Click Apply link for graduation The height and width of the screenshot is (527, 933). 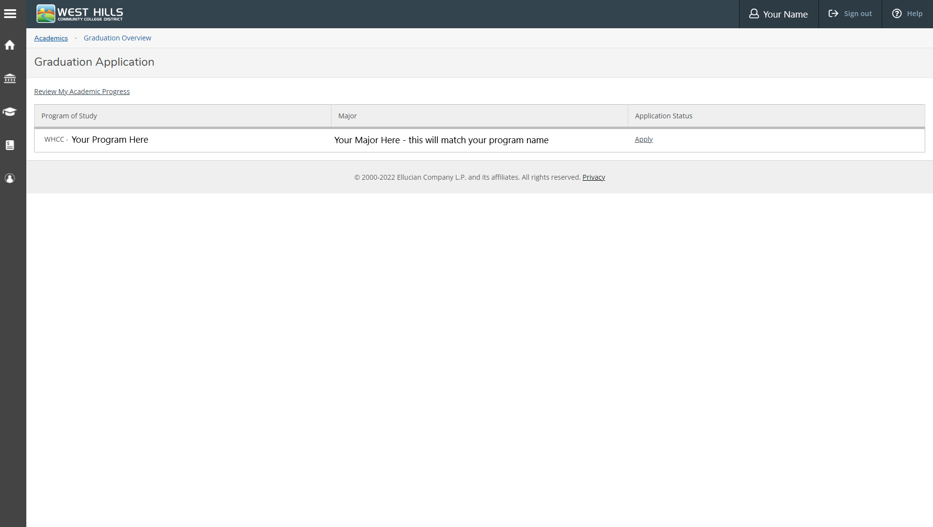click(x=643, y=139)
